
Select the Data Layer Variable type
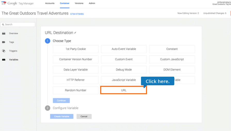(76, 70)
